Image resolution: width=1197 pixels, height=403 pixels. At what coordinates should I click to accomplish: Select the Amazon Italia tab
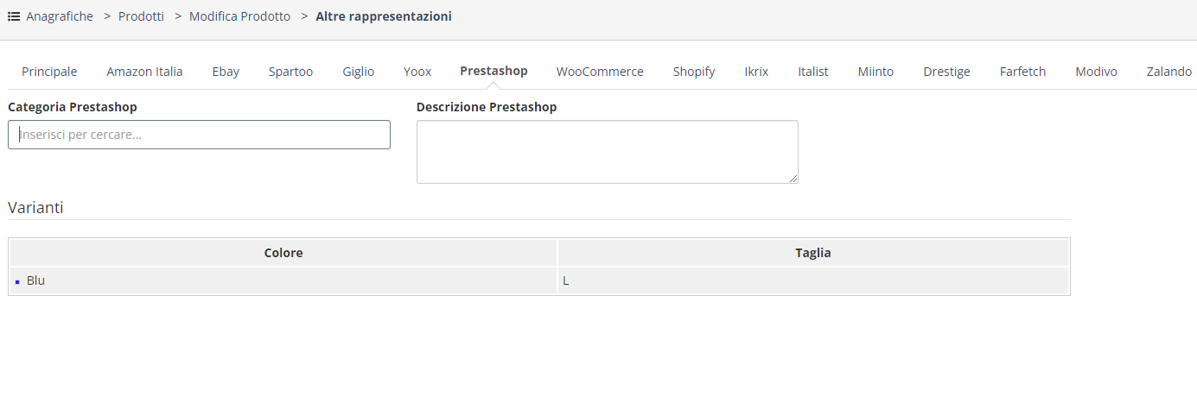pyautogui.click(x=144, y=72)
